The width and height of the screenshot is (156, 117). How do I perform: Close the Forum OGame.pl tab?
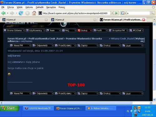click(144, 20)
